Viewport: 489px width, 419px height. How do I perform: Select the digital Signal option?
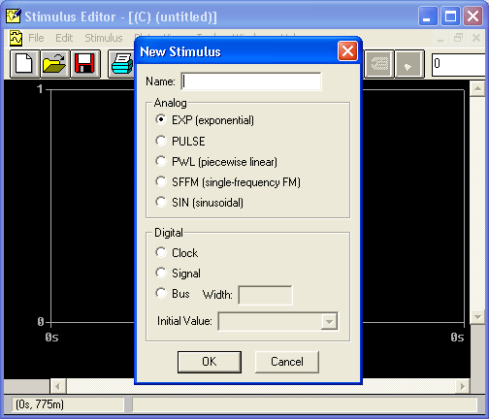point(161,273)
